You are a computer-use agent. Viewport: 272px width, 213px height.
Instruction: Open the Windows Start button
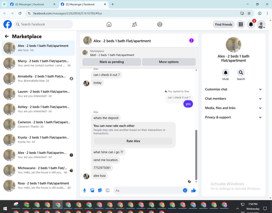(x=5, y=209)
